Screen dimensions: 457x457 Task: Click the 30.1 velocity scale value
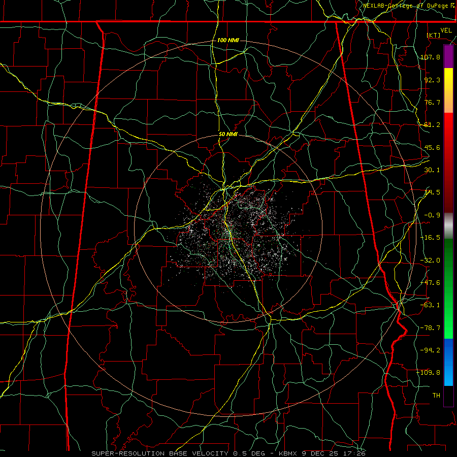pyautogui.click(x=432, y=170)
